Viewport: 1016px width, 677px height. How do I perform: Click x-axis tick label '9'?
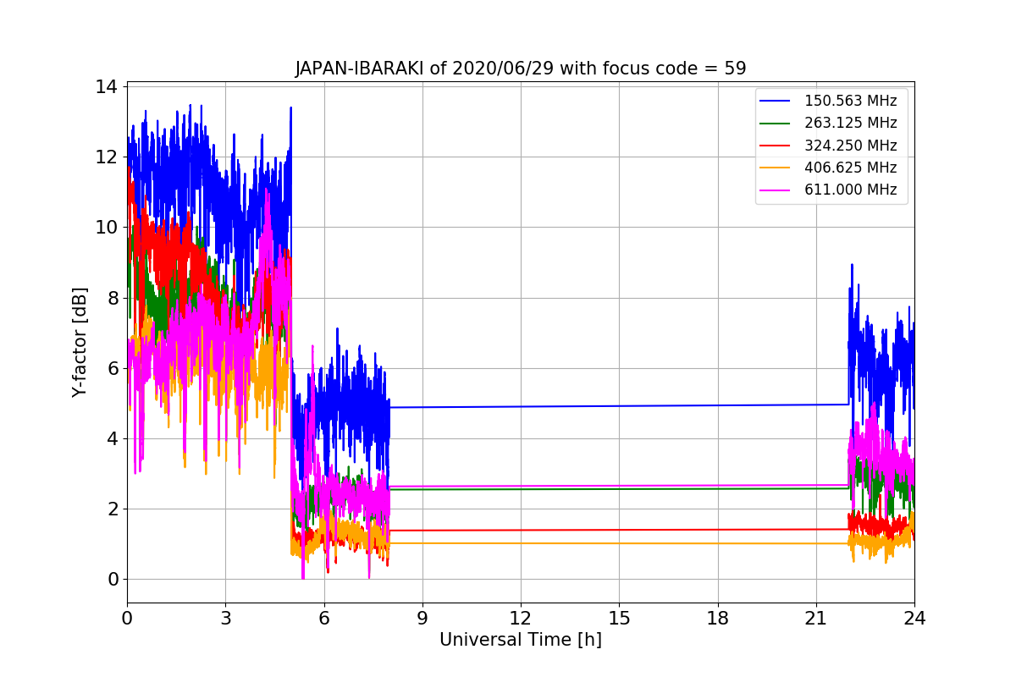422,618
